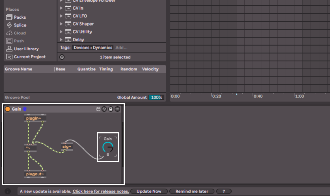Click the 0:20 mark on the time ruler
Screen dimensions: 330x196
click(x=217, y=96)
